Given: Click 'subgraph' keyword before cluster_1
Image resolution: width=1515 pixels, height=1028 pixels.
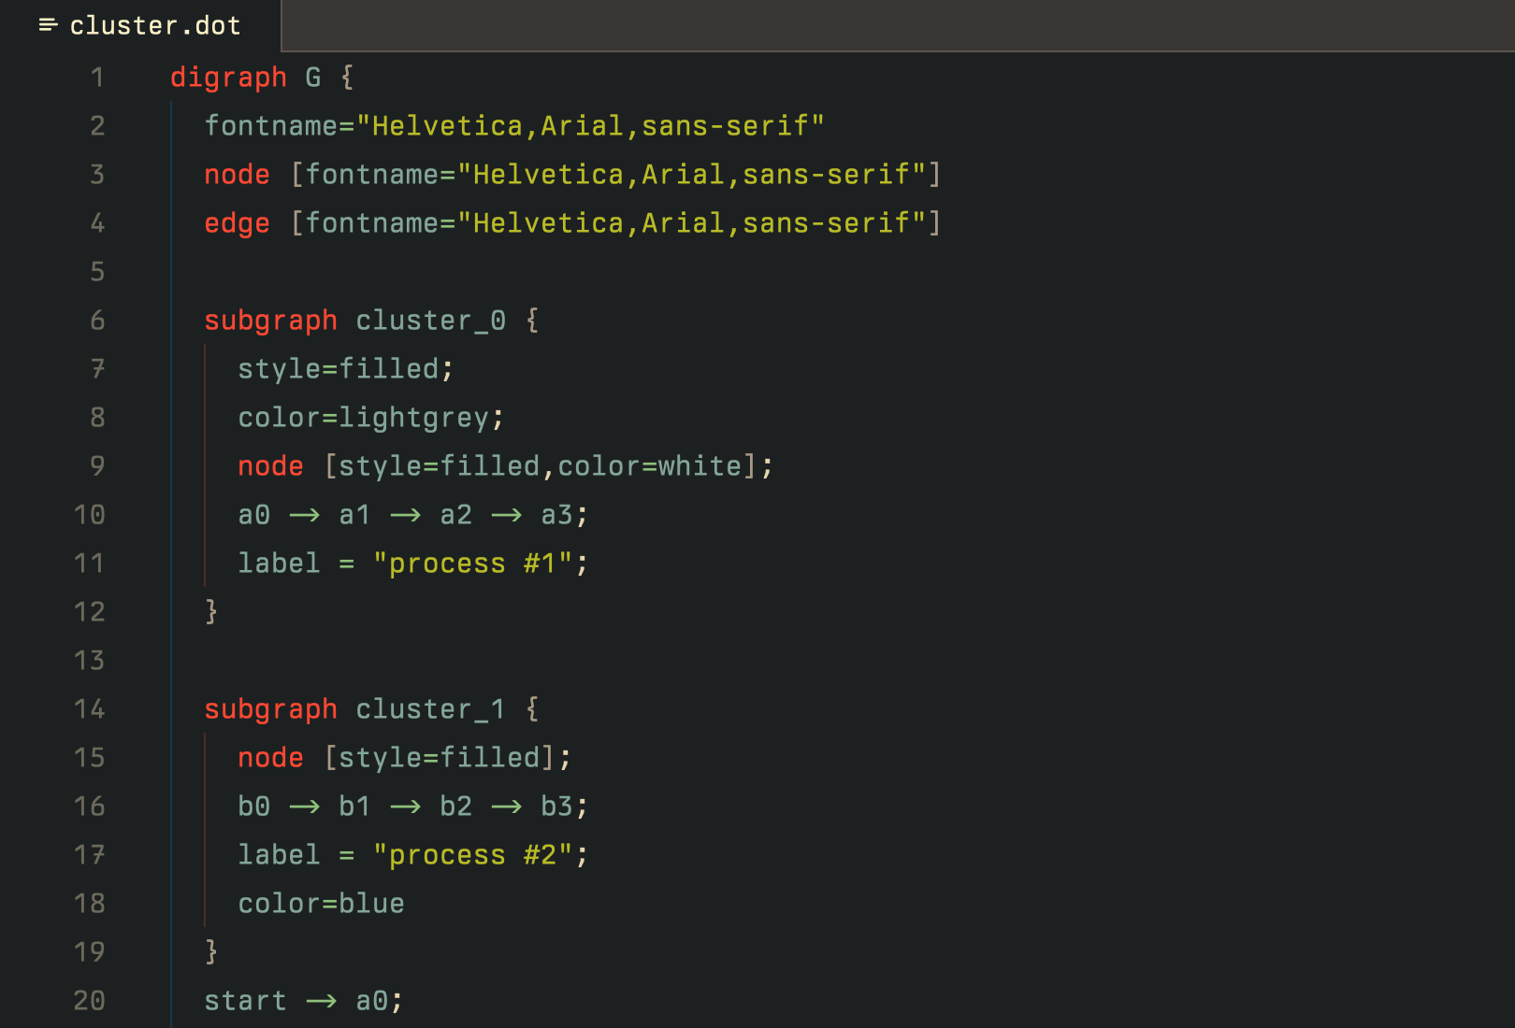Looking at the screenshot, I should 271,709.
